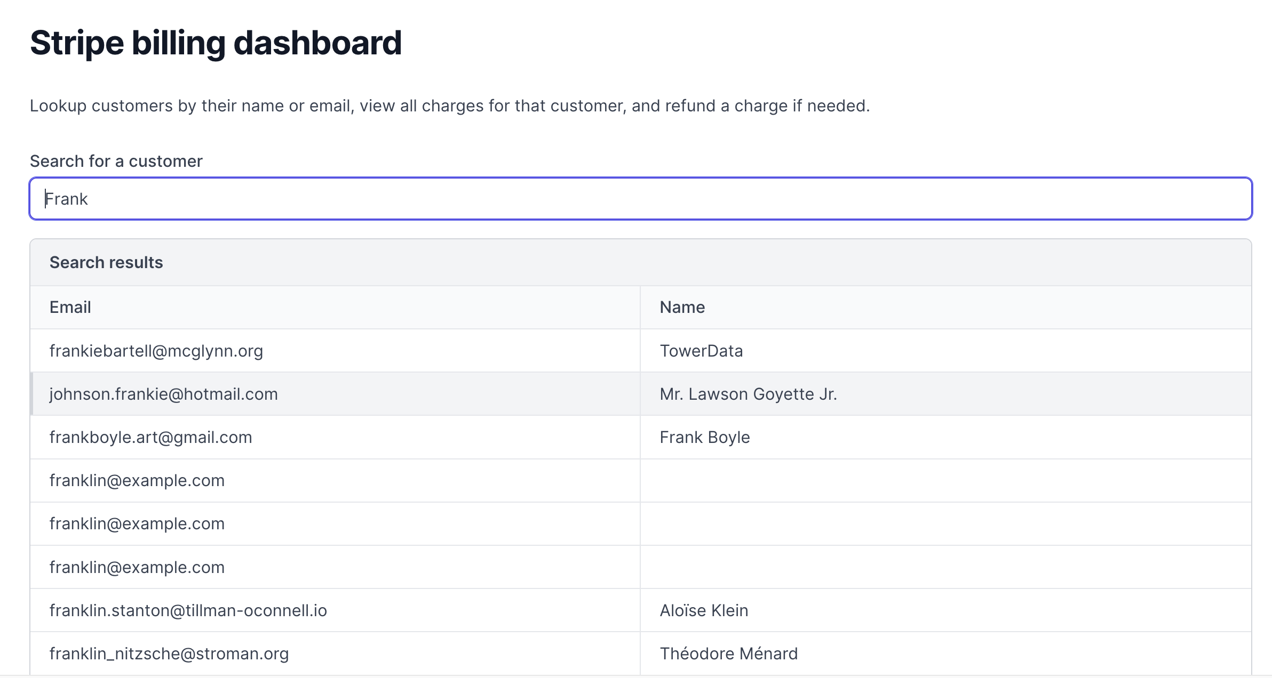Click the Name column header
Viewport: 1272px width, 678px height.
[682, 307]
